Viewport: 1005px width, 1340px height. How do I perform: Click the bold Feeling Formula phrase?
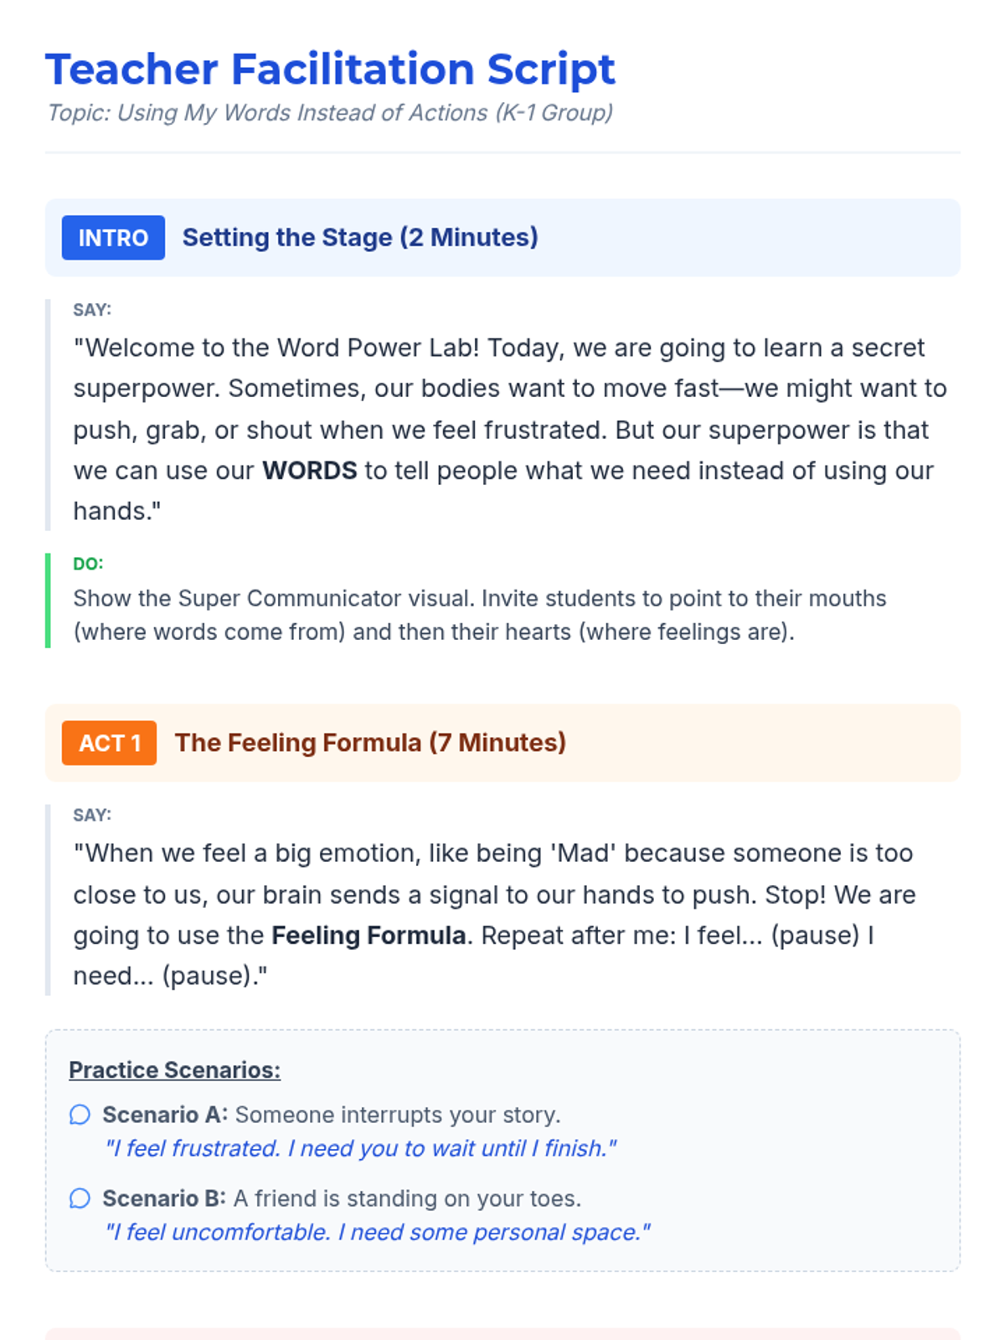pyautogui.click(x=368, y=935)
